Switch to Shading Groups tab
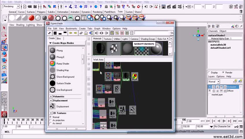 tap(148, 39)
